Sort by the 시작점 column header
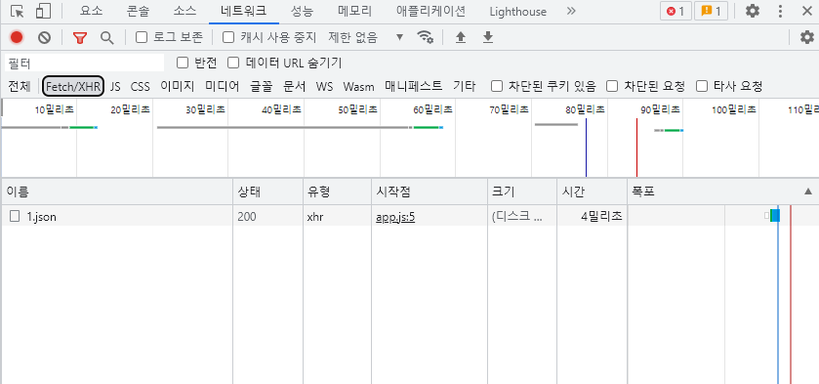This screenshot has width=819, height=384. pyautogui.click(x=430, y=192)
